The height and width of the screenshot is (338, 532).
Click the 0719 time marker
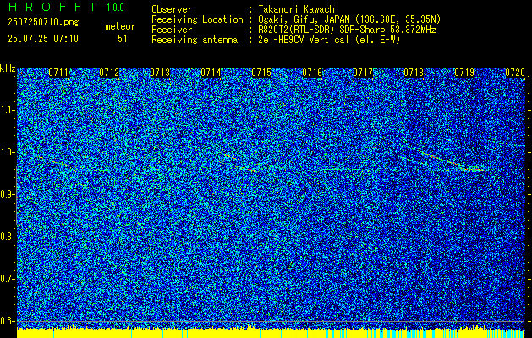(x=464, y=73)
